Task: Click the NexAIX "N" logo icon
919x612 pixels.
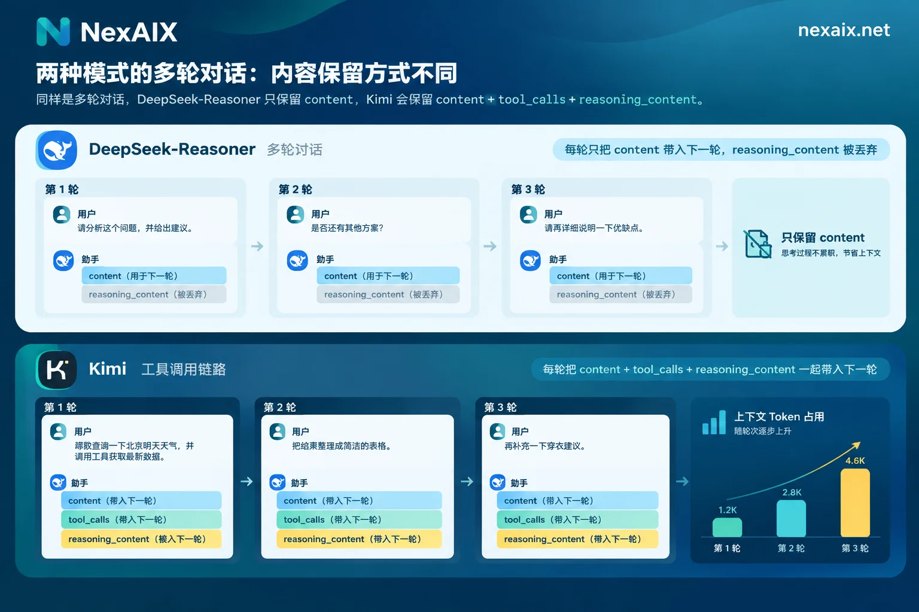Action: pos(53,32)
